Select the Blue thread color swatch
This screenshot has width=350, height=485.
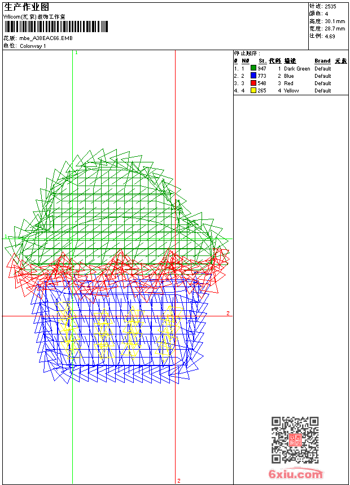[253, 76]
